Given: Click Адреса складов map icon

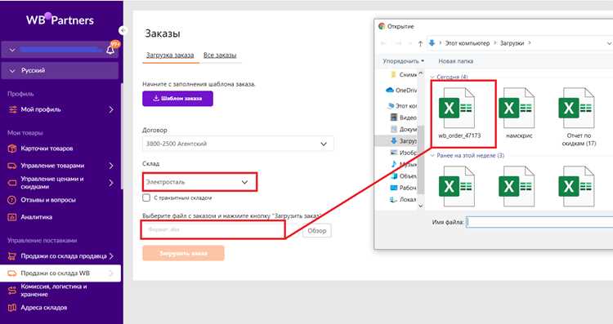Looking at the screenshot, I should 12,308.
